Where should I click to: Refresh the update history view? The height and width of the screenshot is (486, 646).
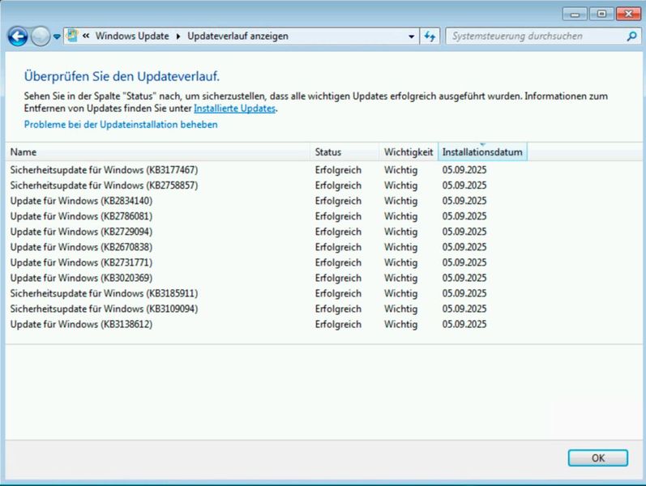[x=430, y=36]
